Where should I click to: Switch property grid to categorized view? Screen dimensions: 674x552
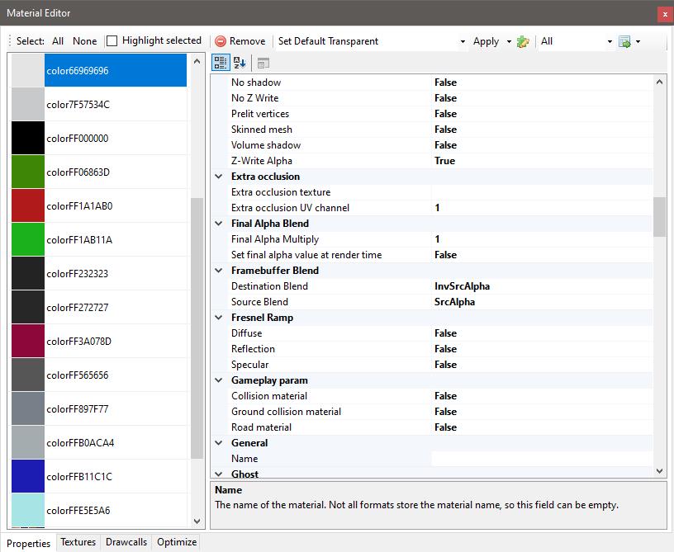click(221, 63)
